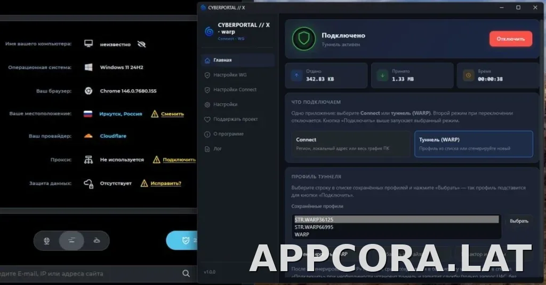The image size is (546, 285).
Task: Click the v1.0.0 version label
Action: (x=210, y=272)
